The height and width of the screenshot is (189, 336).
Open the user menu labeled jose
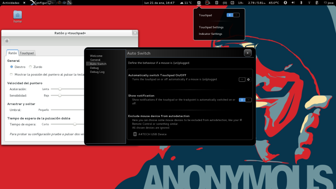point(329,3)
